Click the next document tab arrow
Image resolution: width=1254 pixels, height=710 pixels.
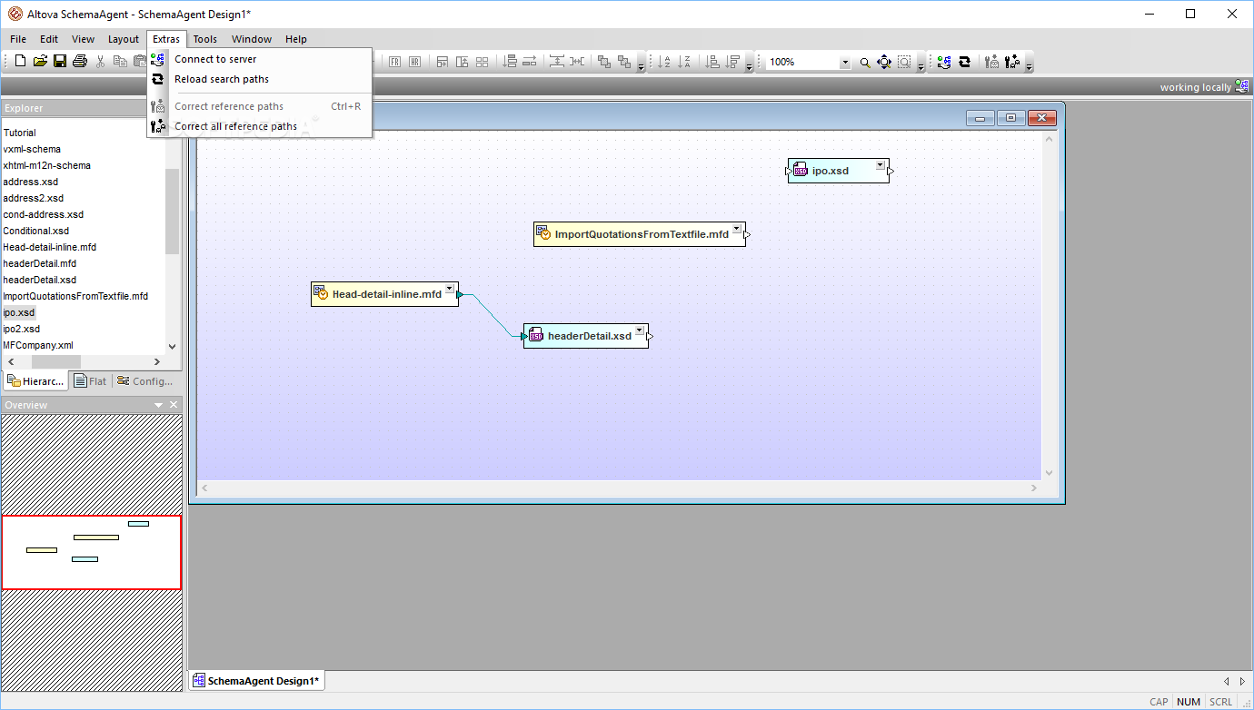click(x=1242, y=681)
